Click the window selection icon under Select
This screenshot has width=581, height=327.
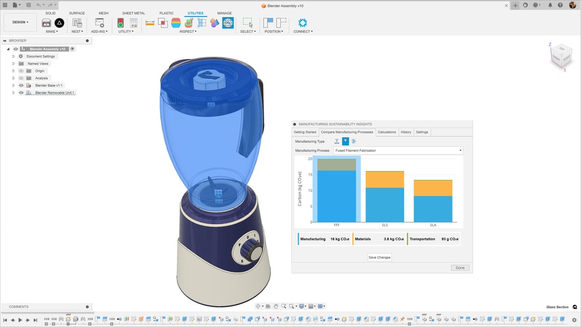[248, 22]
